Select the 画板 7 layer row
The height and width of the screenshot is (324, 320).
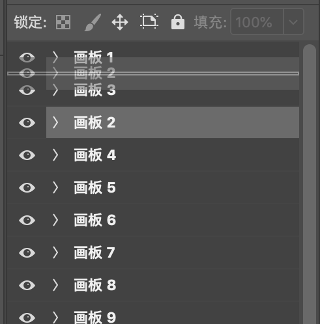click(153, 252)
